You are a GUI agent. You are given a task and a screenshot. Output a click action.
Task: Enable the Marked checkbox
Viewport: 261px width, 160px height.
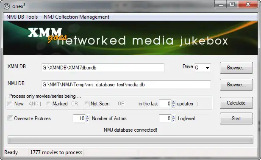tap(48, 104)
